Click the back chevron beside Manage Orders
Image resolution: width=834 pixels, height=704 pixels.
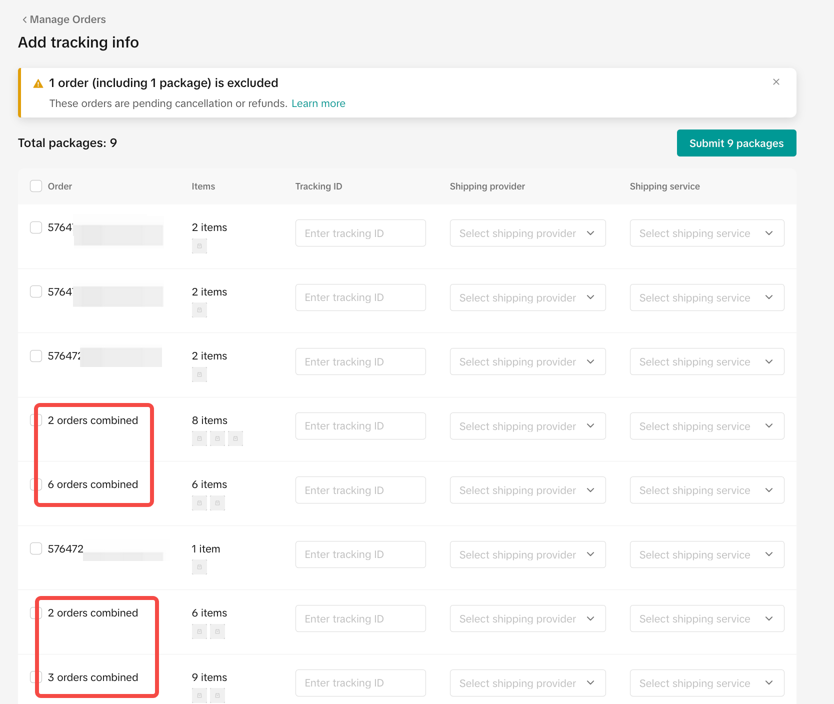(24, 19)
